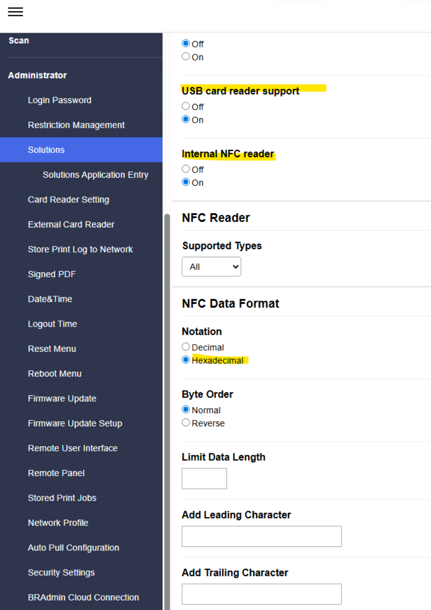Click the Internal NFC reader label
This screenshot has width=431, height=610.
[x=228, y=154]
